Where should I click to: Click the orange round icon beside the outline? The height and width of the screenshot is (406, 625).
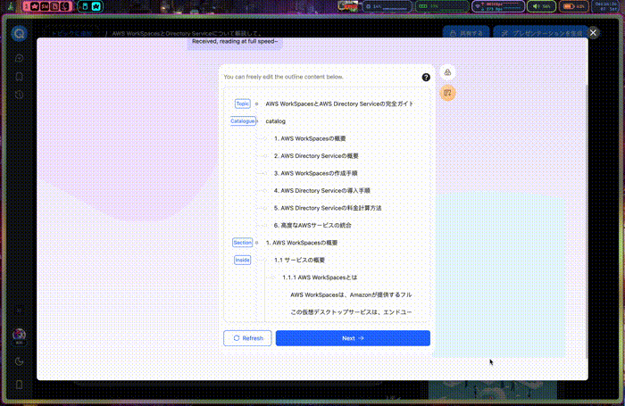[x=447, y=93]
